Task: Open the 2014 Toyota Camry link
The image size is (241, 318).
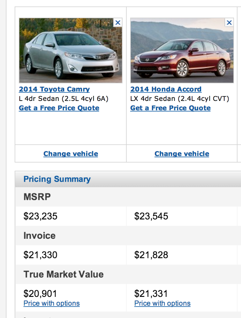Action: click(54, 89)
